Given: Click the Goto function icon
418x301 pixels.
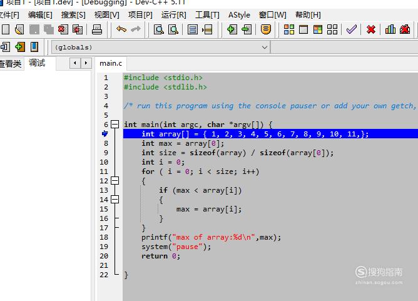Looking at the screenshot, I should click(193, 29).
